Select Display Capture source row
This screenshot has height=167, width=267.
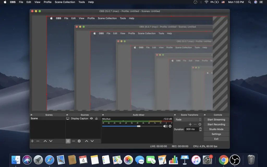83,118
